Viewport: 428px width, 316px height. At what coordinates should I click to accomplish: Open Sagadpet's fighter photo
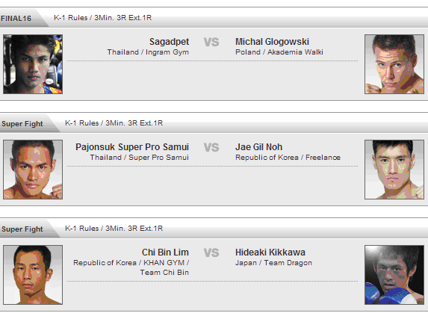[33, 64]
